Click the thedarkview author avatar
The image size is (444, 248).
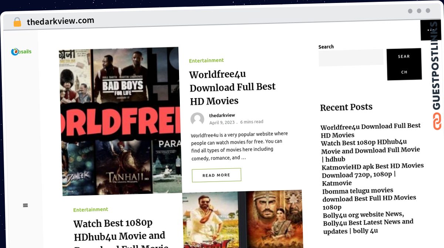click(198, 119)
